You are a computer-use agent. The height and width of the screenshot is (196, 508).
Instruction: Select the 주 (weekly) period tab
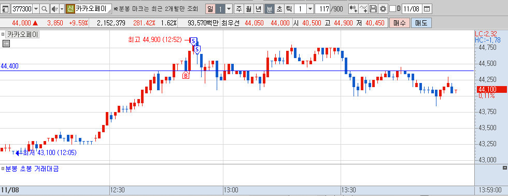click(x=239, y=9)
